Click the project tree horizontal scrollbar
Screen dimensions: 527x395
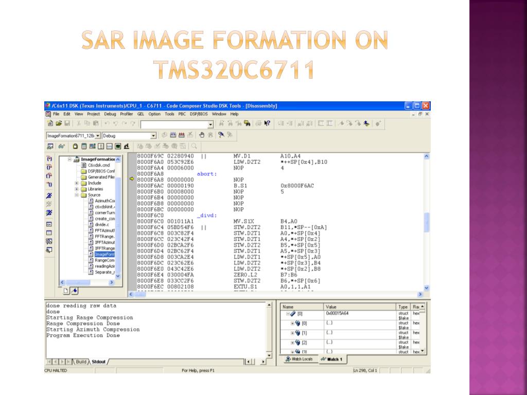point(87,282)
